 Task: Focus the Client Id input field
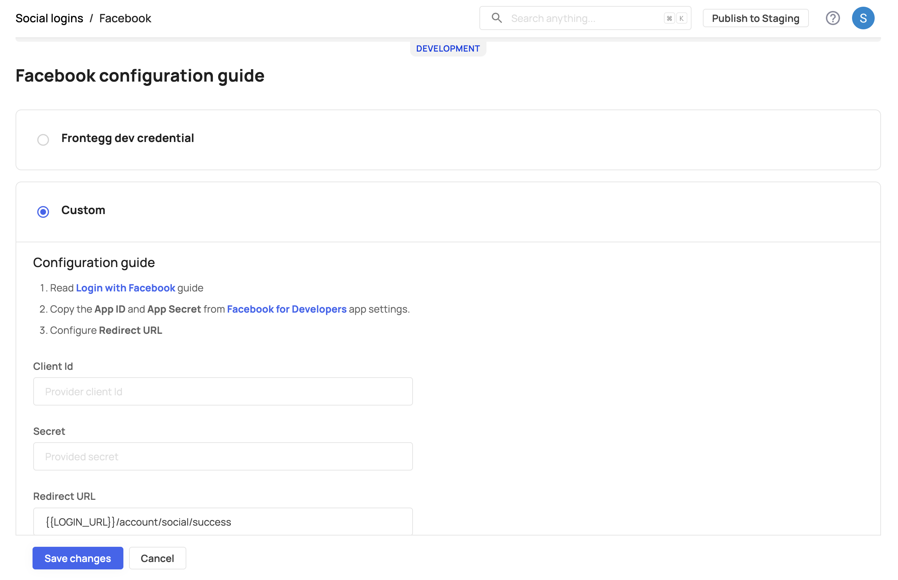point(223,391)
